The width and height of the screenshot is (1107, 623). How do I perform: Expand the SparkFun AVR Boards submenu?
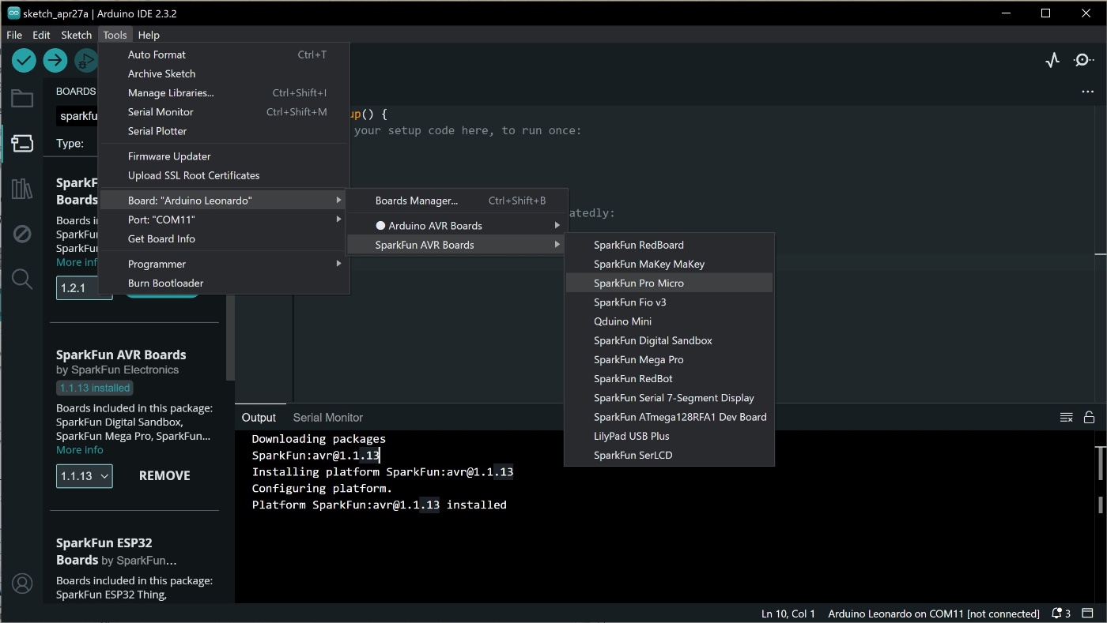tap(456, 245)
